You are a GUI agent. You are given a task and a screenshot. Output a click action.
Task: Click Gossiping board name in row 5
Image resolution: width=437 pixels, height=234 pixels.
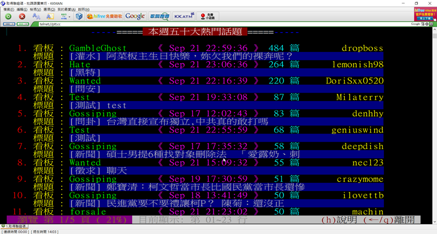click(93, 114)
